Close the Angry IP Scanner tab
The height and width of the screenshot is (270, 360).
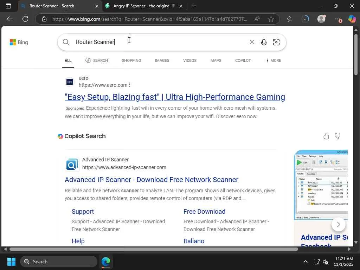pos(181,6)
